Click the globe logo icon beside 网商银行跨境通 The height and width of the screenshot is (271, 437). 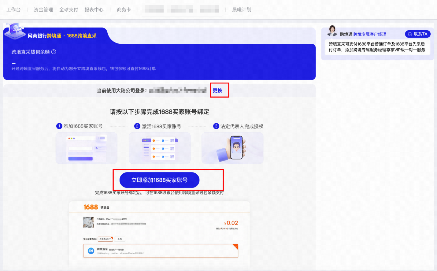click(x=15, y=31)
